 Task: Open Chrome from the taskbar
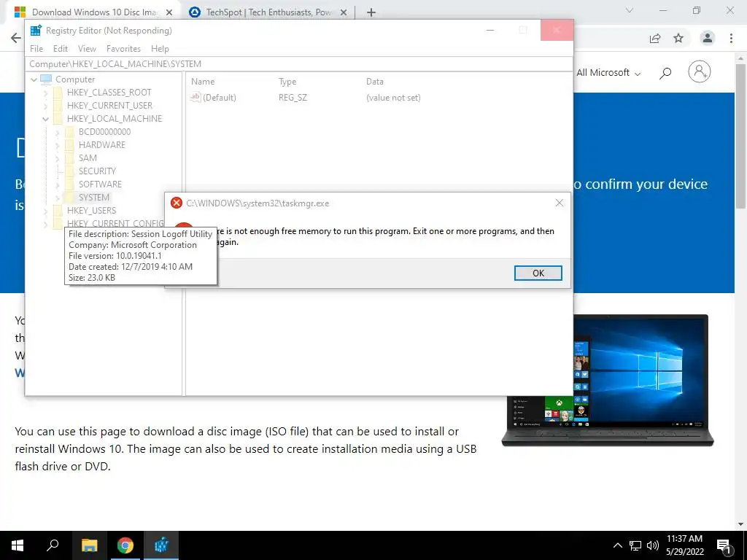[125, 545]
